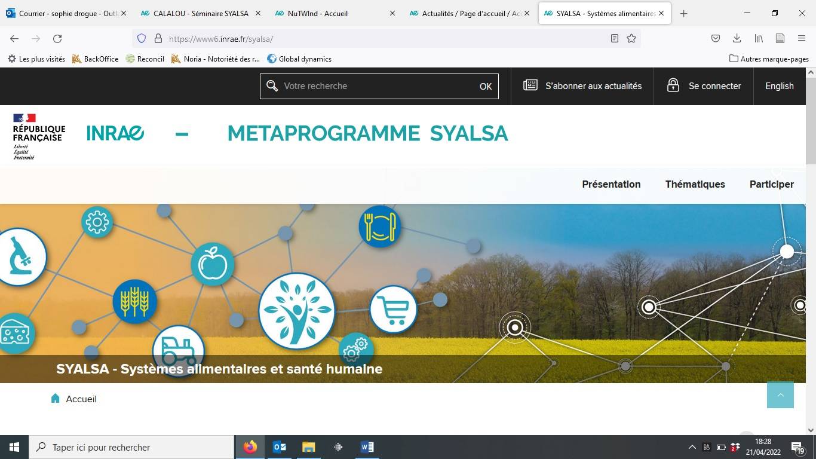Save page to Pocket

716,38
